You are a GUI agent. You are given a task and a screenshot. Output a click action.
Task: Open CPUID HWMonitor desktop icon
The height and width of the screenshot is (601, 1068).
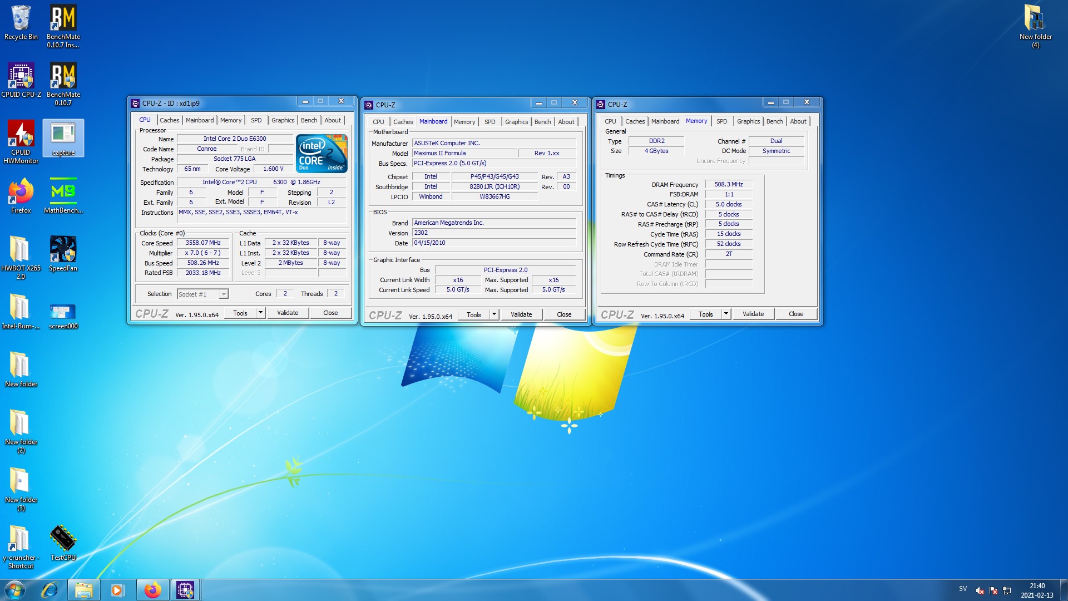[21, 142]
